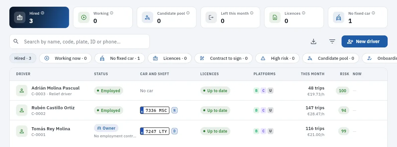Click the 48 trips value
The image size is (397, 147).
pos(316,88)
